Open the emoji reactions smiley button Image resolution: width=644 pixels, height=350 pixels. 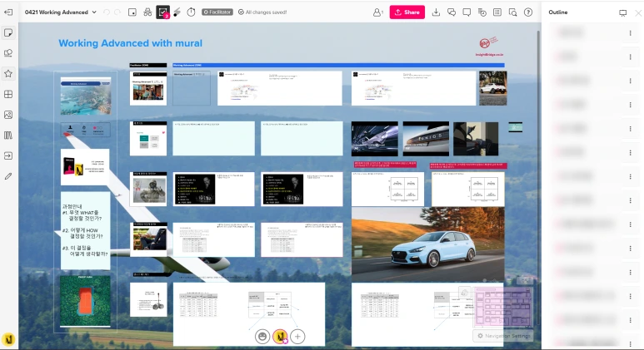262,337
